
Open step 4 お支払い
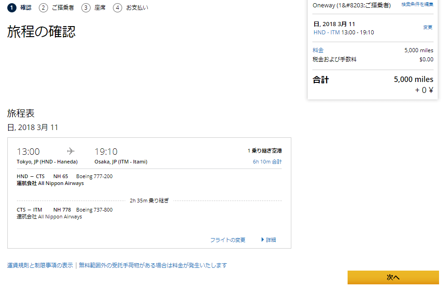click(131, 8)
